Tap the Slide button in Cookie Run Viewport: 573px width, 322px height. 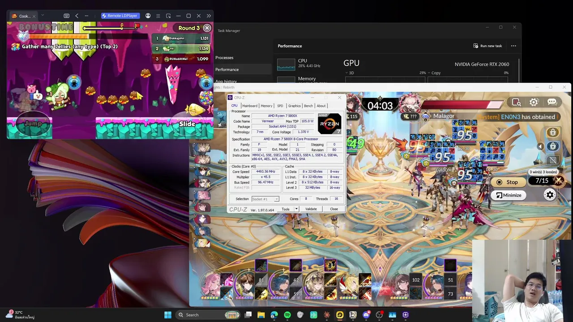(x=187, y=124)
